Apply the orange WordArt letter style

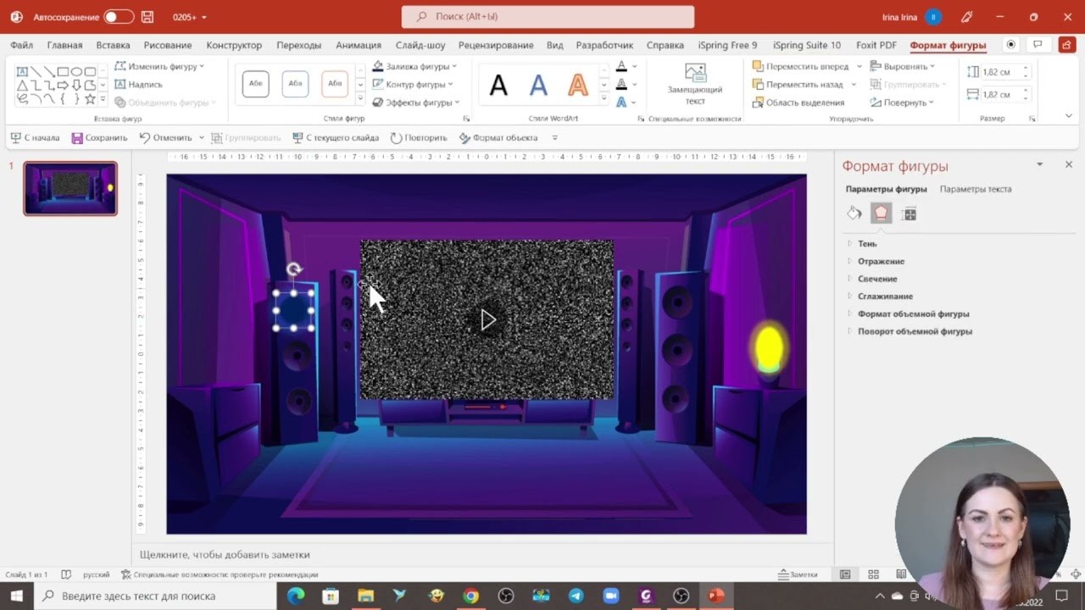click(x=577, y=85)
